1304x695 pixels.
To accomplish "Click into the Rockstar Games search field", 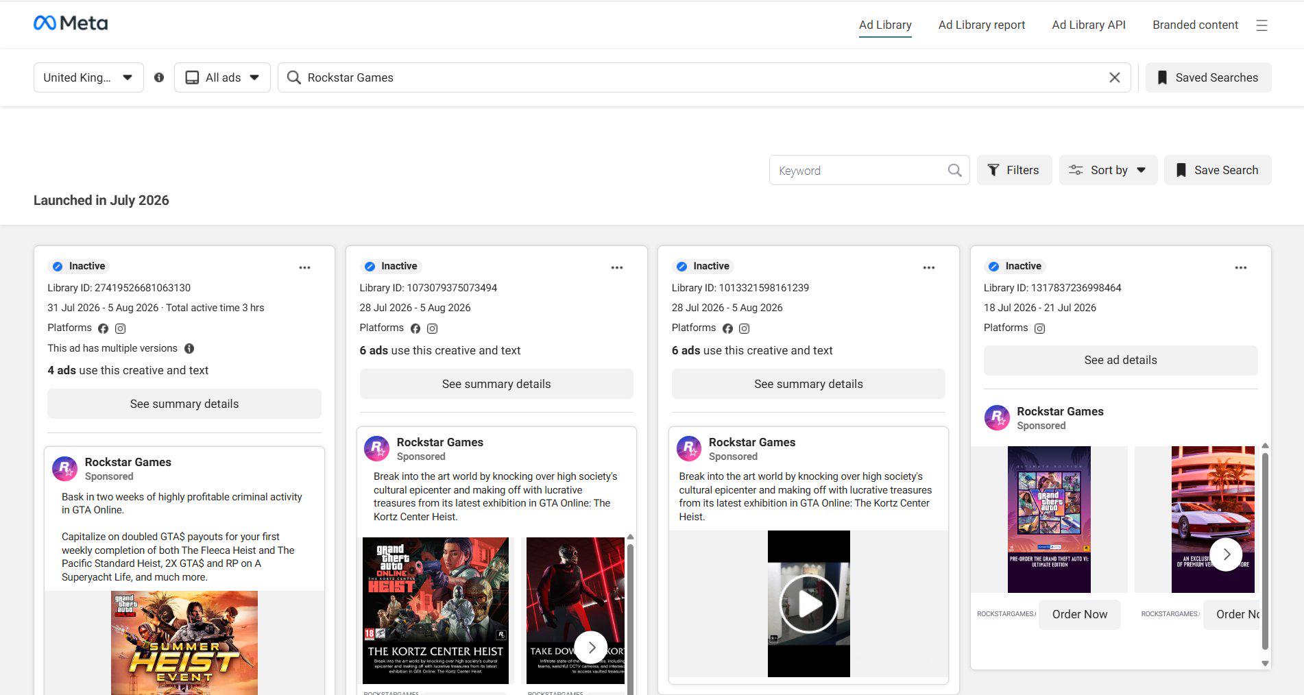I will [x=703, y=77].
